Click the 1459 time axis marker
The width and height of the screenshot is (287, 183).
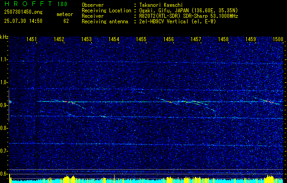tap(250, 39)
